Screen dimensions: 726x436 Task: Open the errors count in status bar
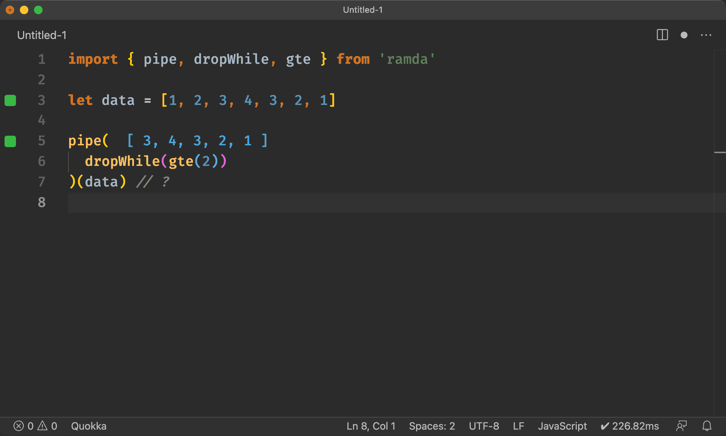pyautogui.click(x=23, y=426)
